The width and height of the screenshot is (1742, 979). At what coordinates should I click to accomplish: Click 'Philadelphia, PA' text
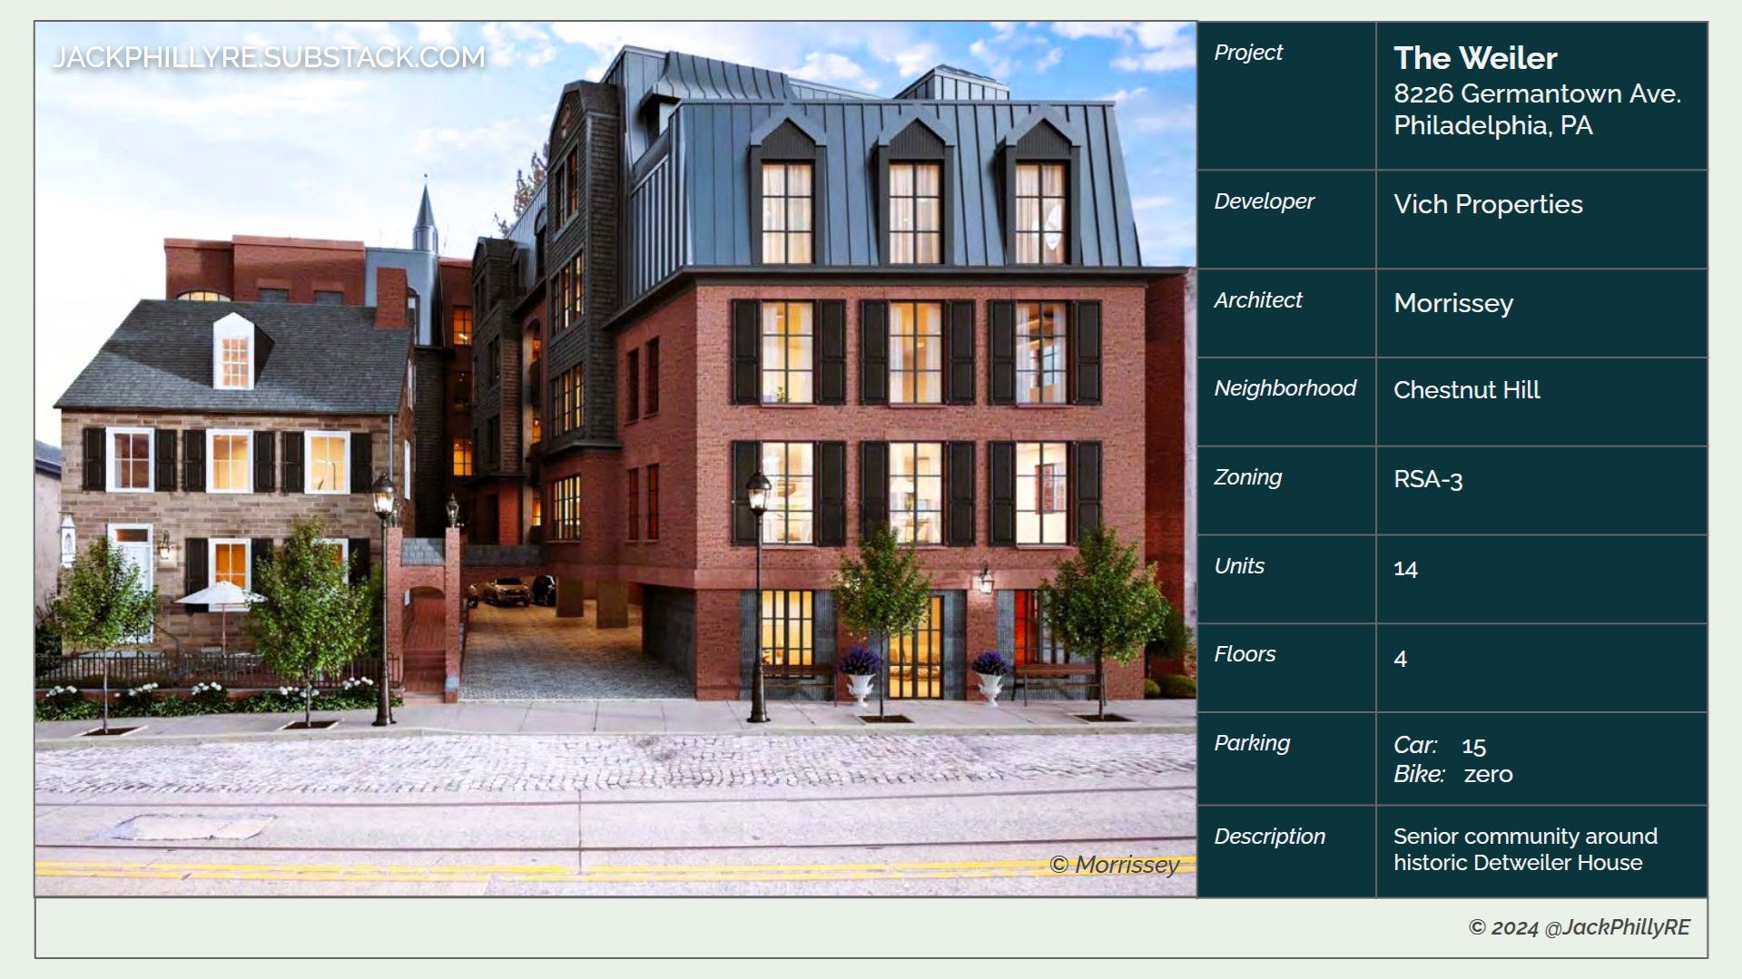[1492, 125]
